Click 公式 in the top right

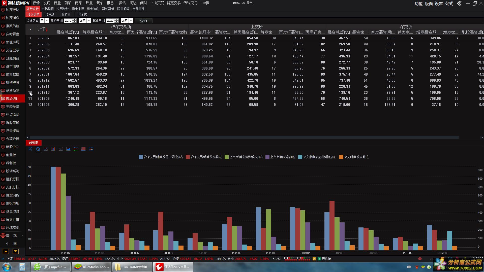(449, 4)
